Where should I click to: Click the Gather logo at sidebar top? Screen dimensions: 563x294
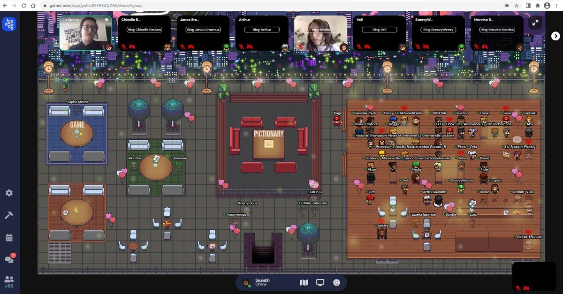pyautogui.click(x=9, y=23)
